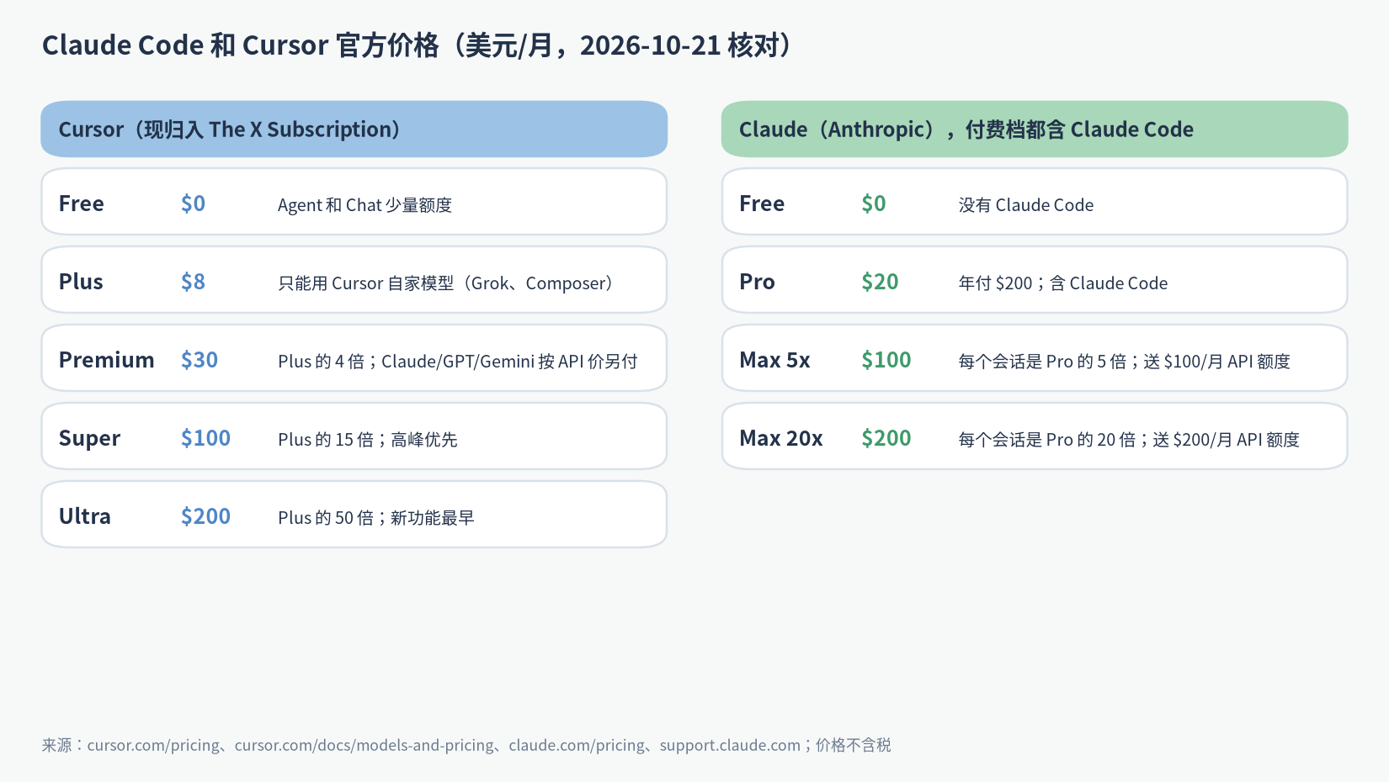Image resolution: width=1389 pixels, height=782 pixels.
Task: Click the claude.com/pricing source text
Action: [577, 745]
